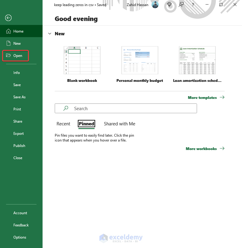Screen dimensions: 242x248
Task: Click the feedback person icon in title bar
Action: click(181, 5)
